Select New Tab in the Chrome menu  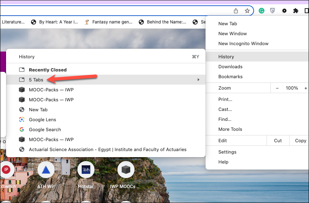(257, 23)
